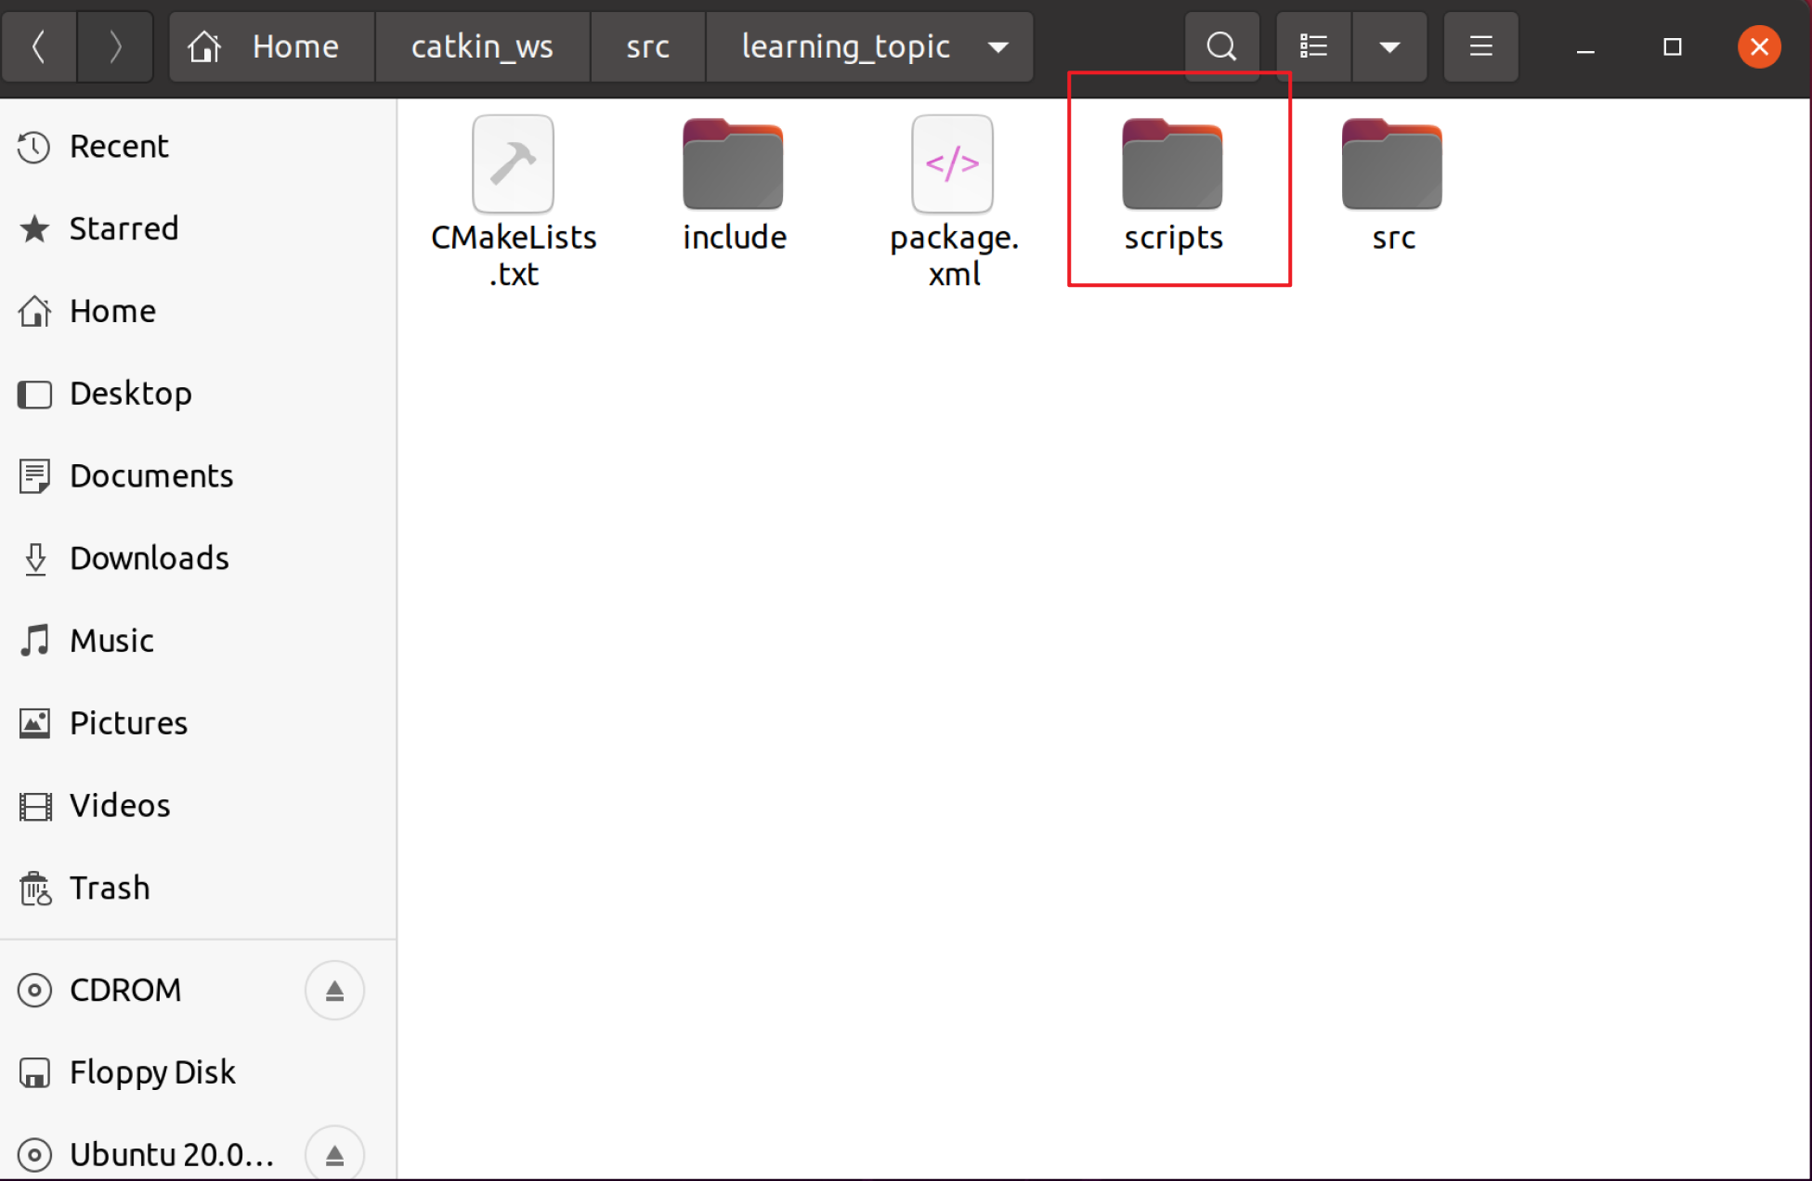This screenshot has height=1181, width=1812.
Task: Eject the CDROM drive
Action: coord(334,991)
